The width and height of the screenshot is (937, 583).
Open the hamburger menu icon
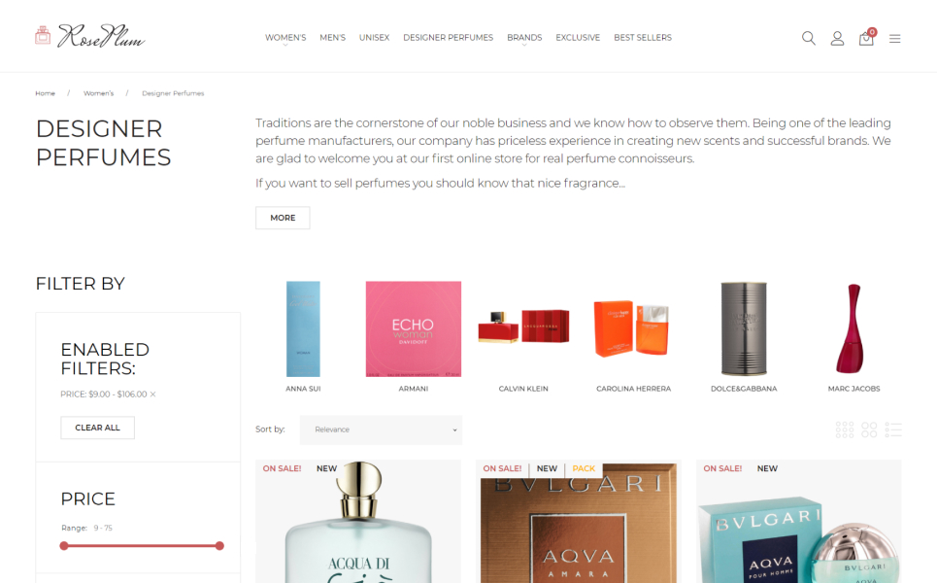[894, 39]
